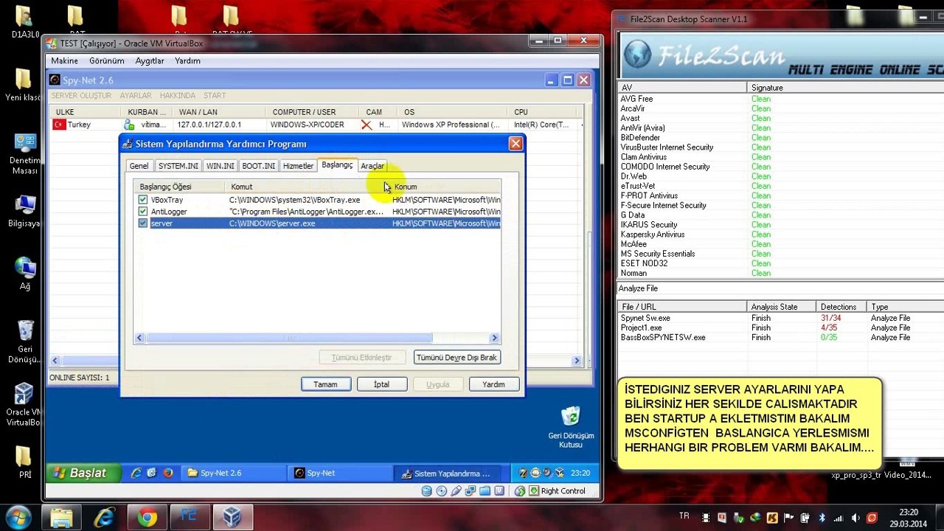This screenshot has height=531, width=944.
Task: Open SERVER OLUŞTUR menu in Spy-Net
Action: click(x=81, y=96)
